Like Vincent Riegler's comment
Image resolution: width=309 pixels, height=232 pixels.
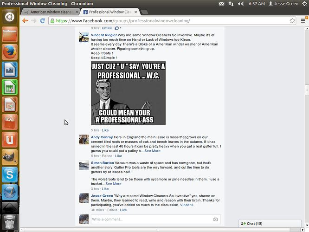[x=105, y=130]
